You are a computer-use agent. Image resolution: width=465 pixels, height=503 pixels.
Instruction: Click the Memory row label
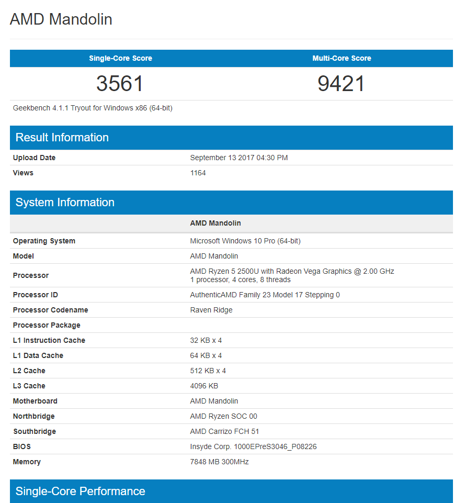pos(27,462)
